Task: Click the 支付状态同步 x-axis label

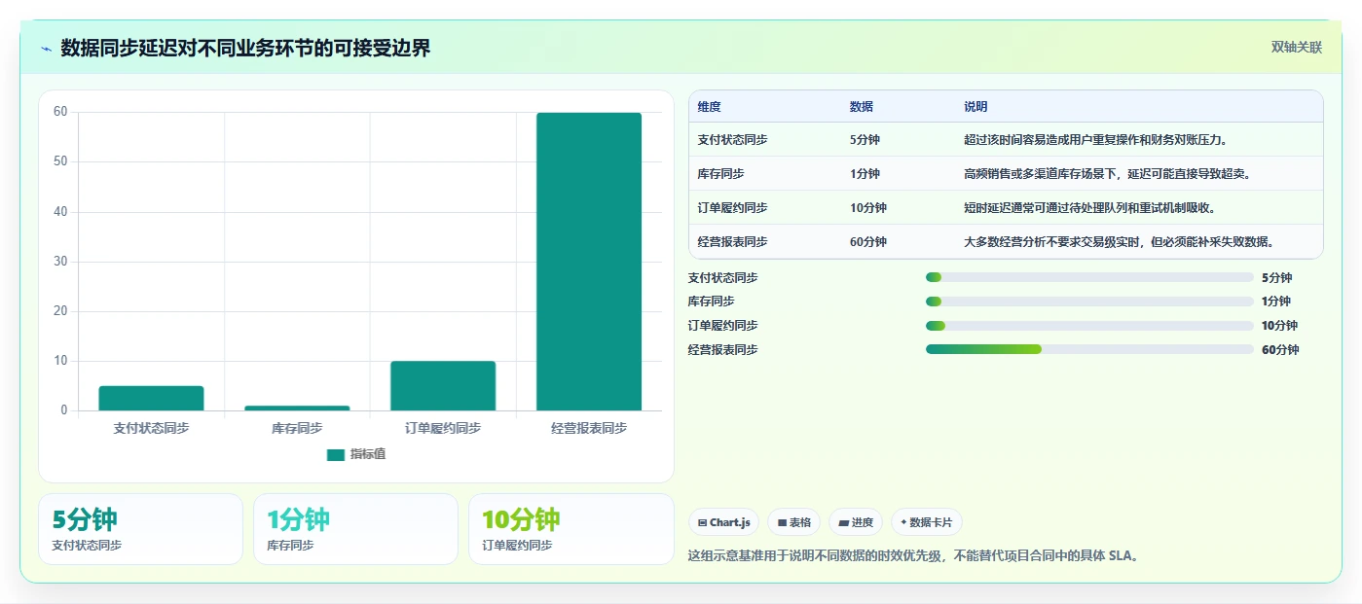Action: pos(151,428)
